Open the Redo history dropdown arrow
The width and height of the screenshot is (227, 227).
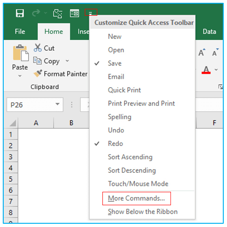pyautogui.click(x=45, y=13)
